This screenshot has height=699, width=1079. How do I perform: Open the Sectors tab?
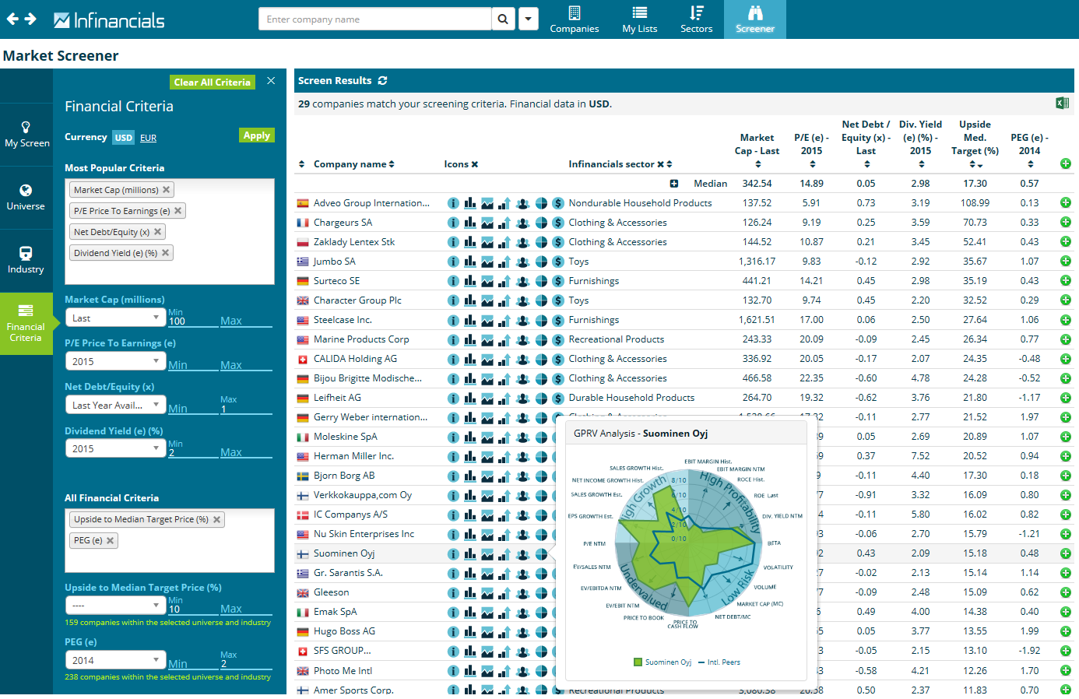pos(697,19)
